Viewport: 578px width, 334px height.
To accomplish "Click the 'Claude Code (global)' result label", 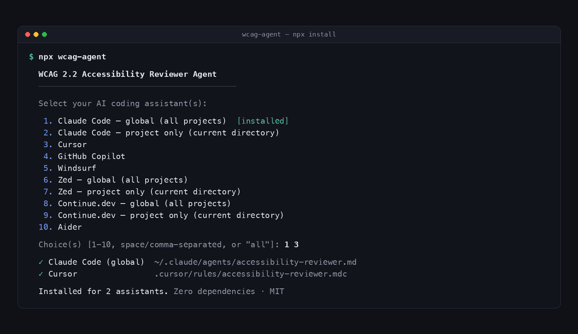I will coord(96,262).
